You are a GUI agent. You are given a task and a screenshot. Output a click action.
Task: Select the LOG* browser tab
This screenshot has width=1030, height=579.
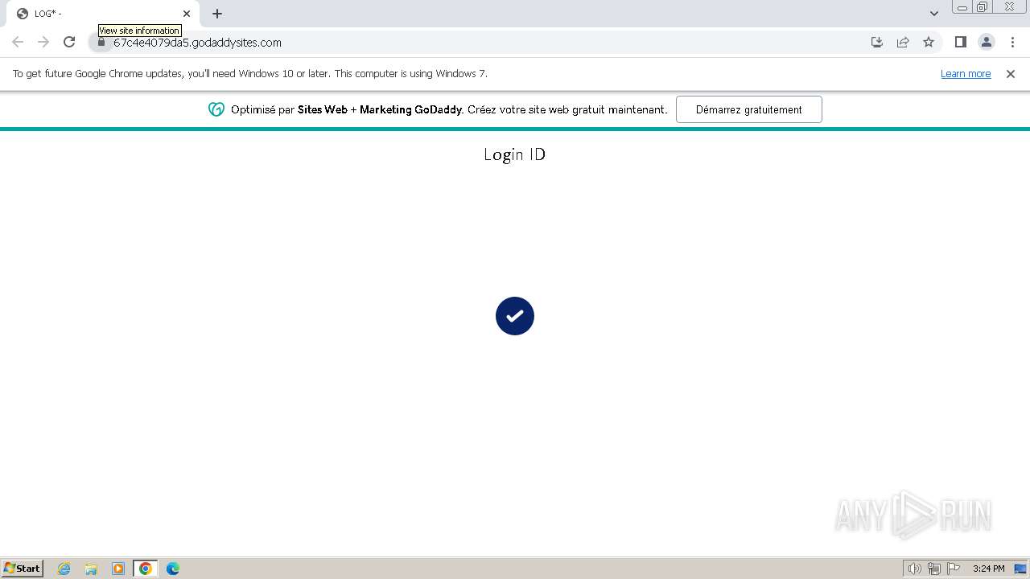[x=103, y=14]
